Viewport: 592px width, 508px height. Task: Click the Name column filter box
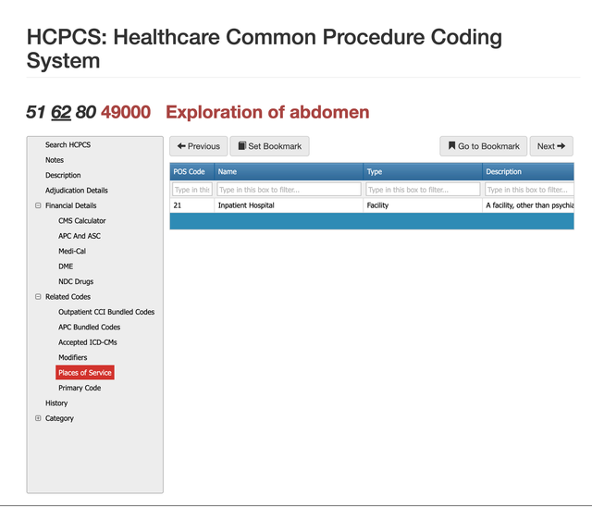pyautogui.click(x=289, y=190)
